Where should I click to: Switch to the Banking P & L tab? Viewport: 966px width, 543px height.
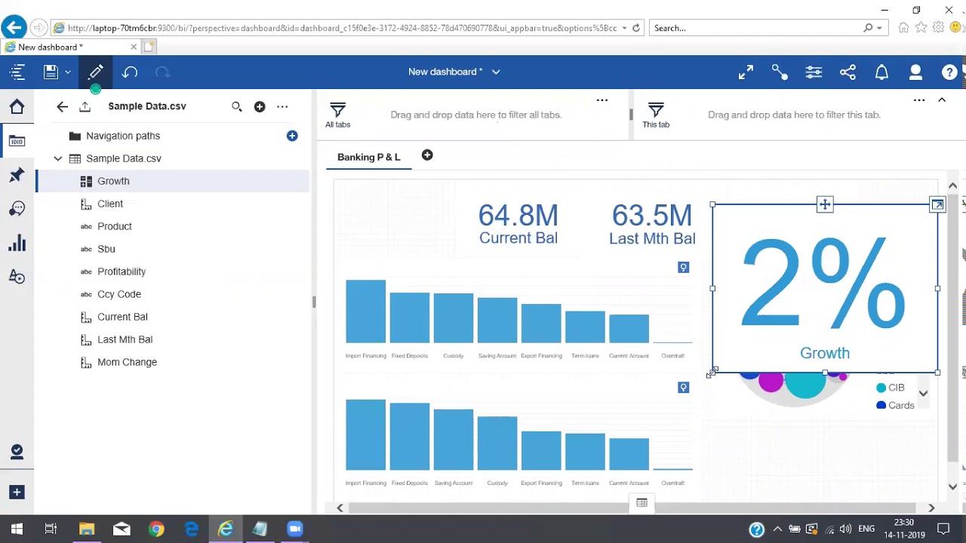click(x=369, y=157)
